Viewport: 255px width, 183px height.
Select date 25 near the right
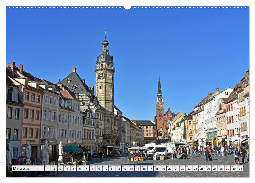tap(202, 169)
